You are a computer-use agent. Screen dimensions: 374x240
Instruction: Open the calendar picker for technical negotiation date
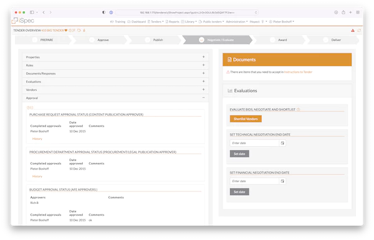282,143
